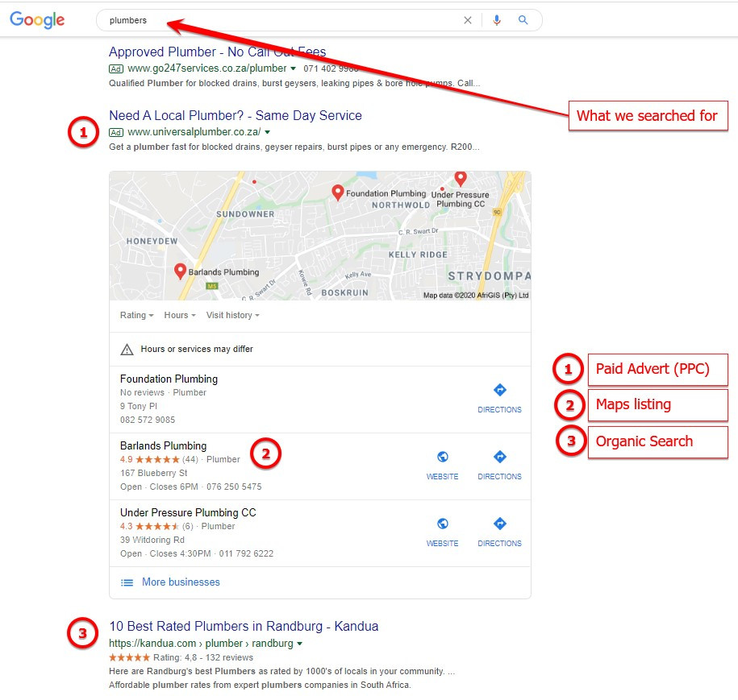This screenshot has width=738, height=700.
Task: Click the Under Pressure Plumbing CC map pin
Action: coord(461,178)
